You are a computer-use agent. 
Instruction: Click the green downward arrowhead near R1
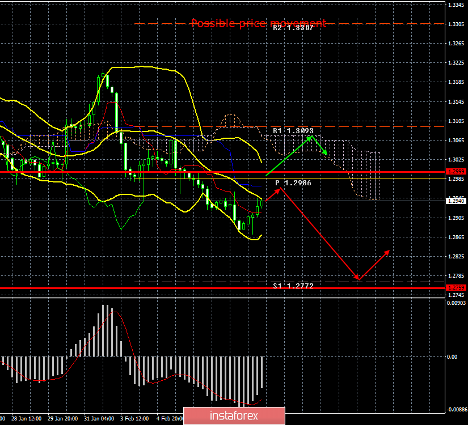[326, 153]
